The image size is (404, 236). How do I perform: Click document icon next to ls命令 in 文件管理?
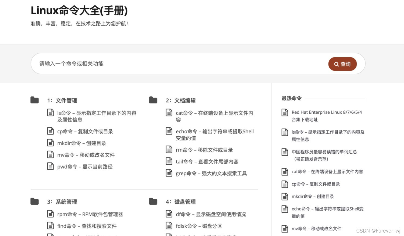coord(50,112)
